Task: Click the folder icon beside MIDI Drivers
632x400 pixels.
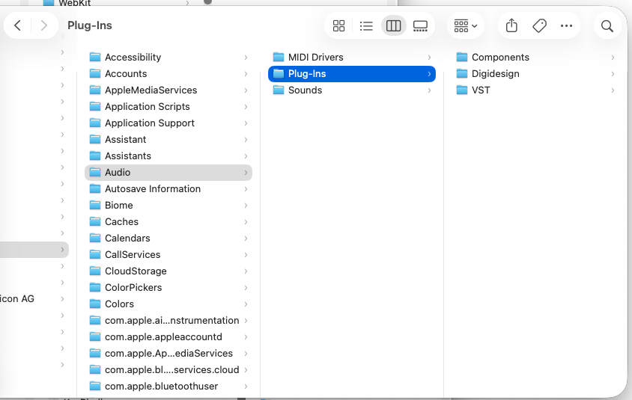Action: tap(279, 57)
